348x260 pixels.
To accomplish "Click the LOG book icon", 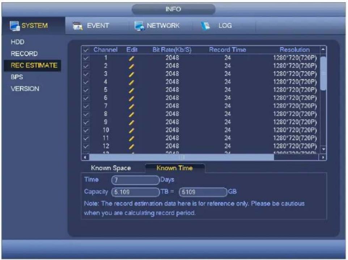I will (x=206, y=26).
